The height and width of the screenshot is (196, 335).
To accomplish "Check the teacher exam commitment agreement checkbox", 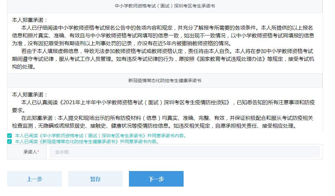I will [x=9, y=136].
